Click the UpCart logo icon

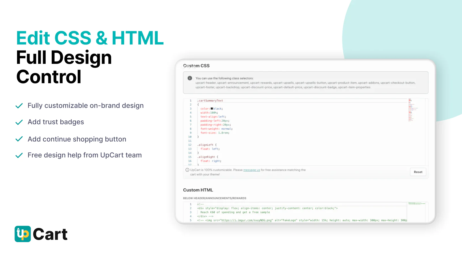click(23, 234)
